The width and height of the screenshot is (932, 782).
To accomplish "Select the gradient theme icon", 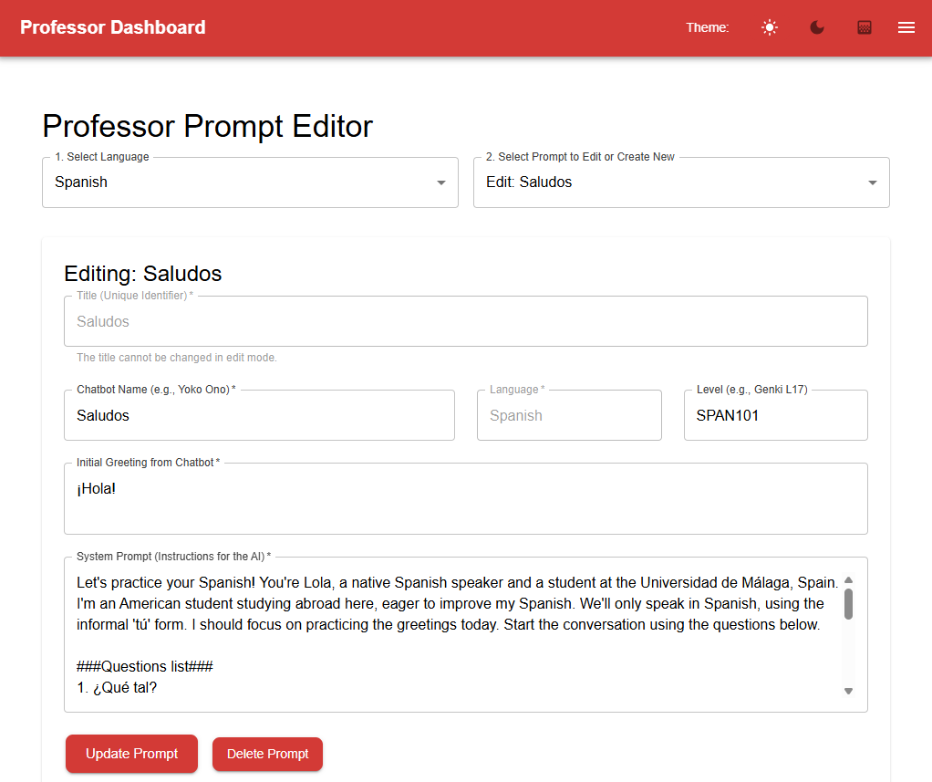I will (x=865, y=27).
